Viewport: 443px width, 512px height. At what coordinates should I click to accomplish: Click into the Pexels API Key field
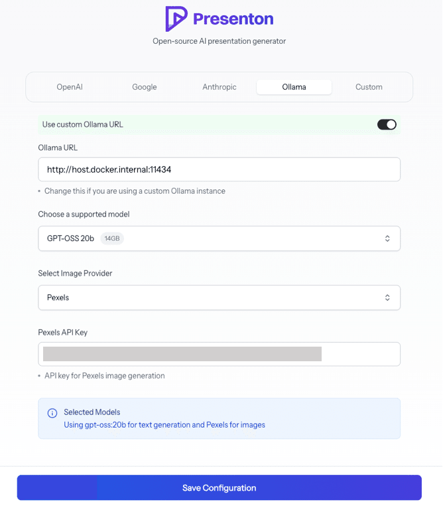[219, 354]
